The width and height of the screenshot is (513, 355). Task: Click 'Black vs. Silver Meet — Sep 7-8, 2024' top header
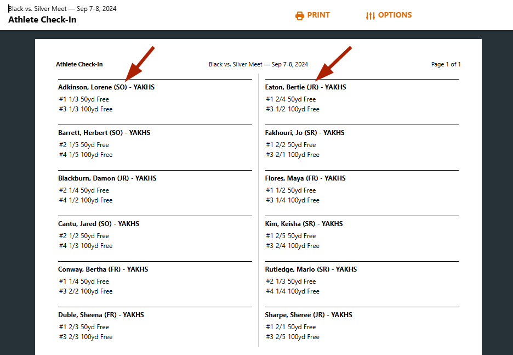(62, 9)
